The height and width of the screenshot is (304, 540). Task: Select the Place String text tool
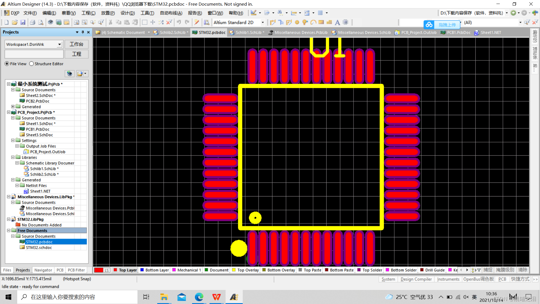tap(337, 22)
